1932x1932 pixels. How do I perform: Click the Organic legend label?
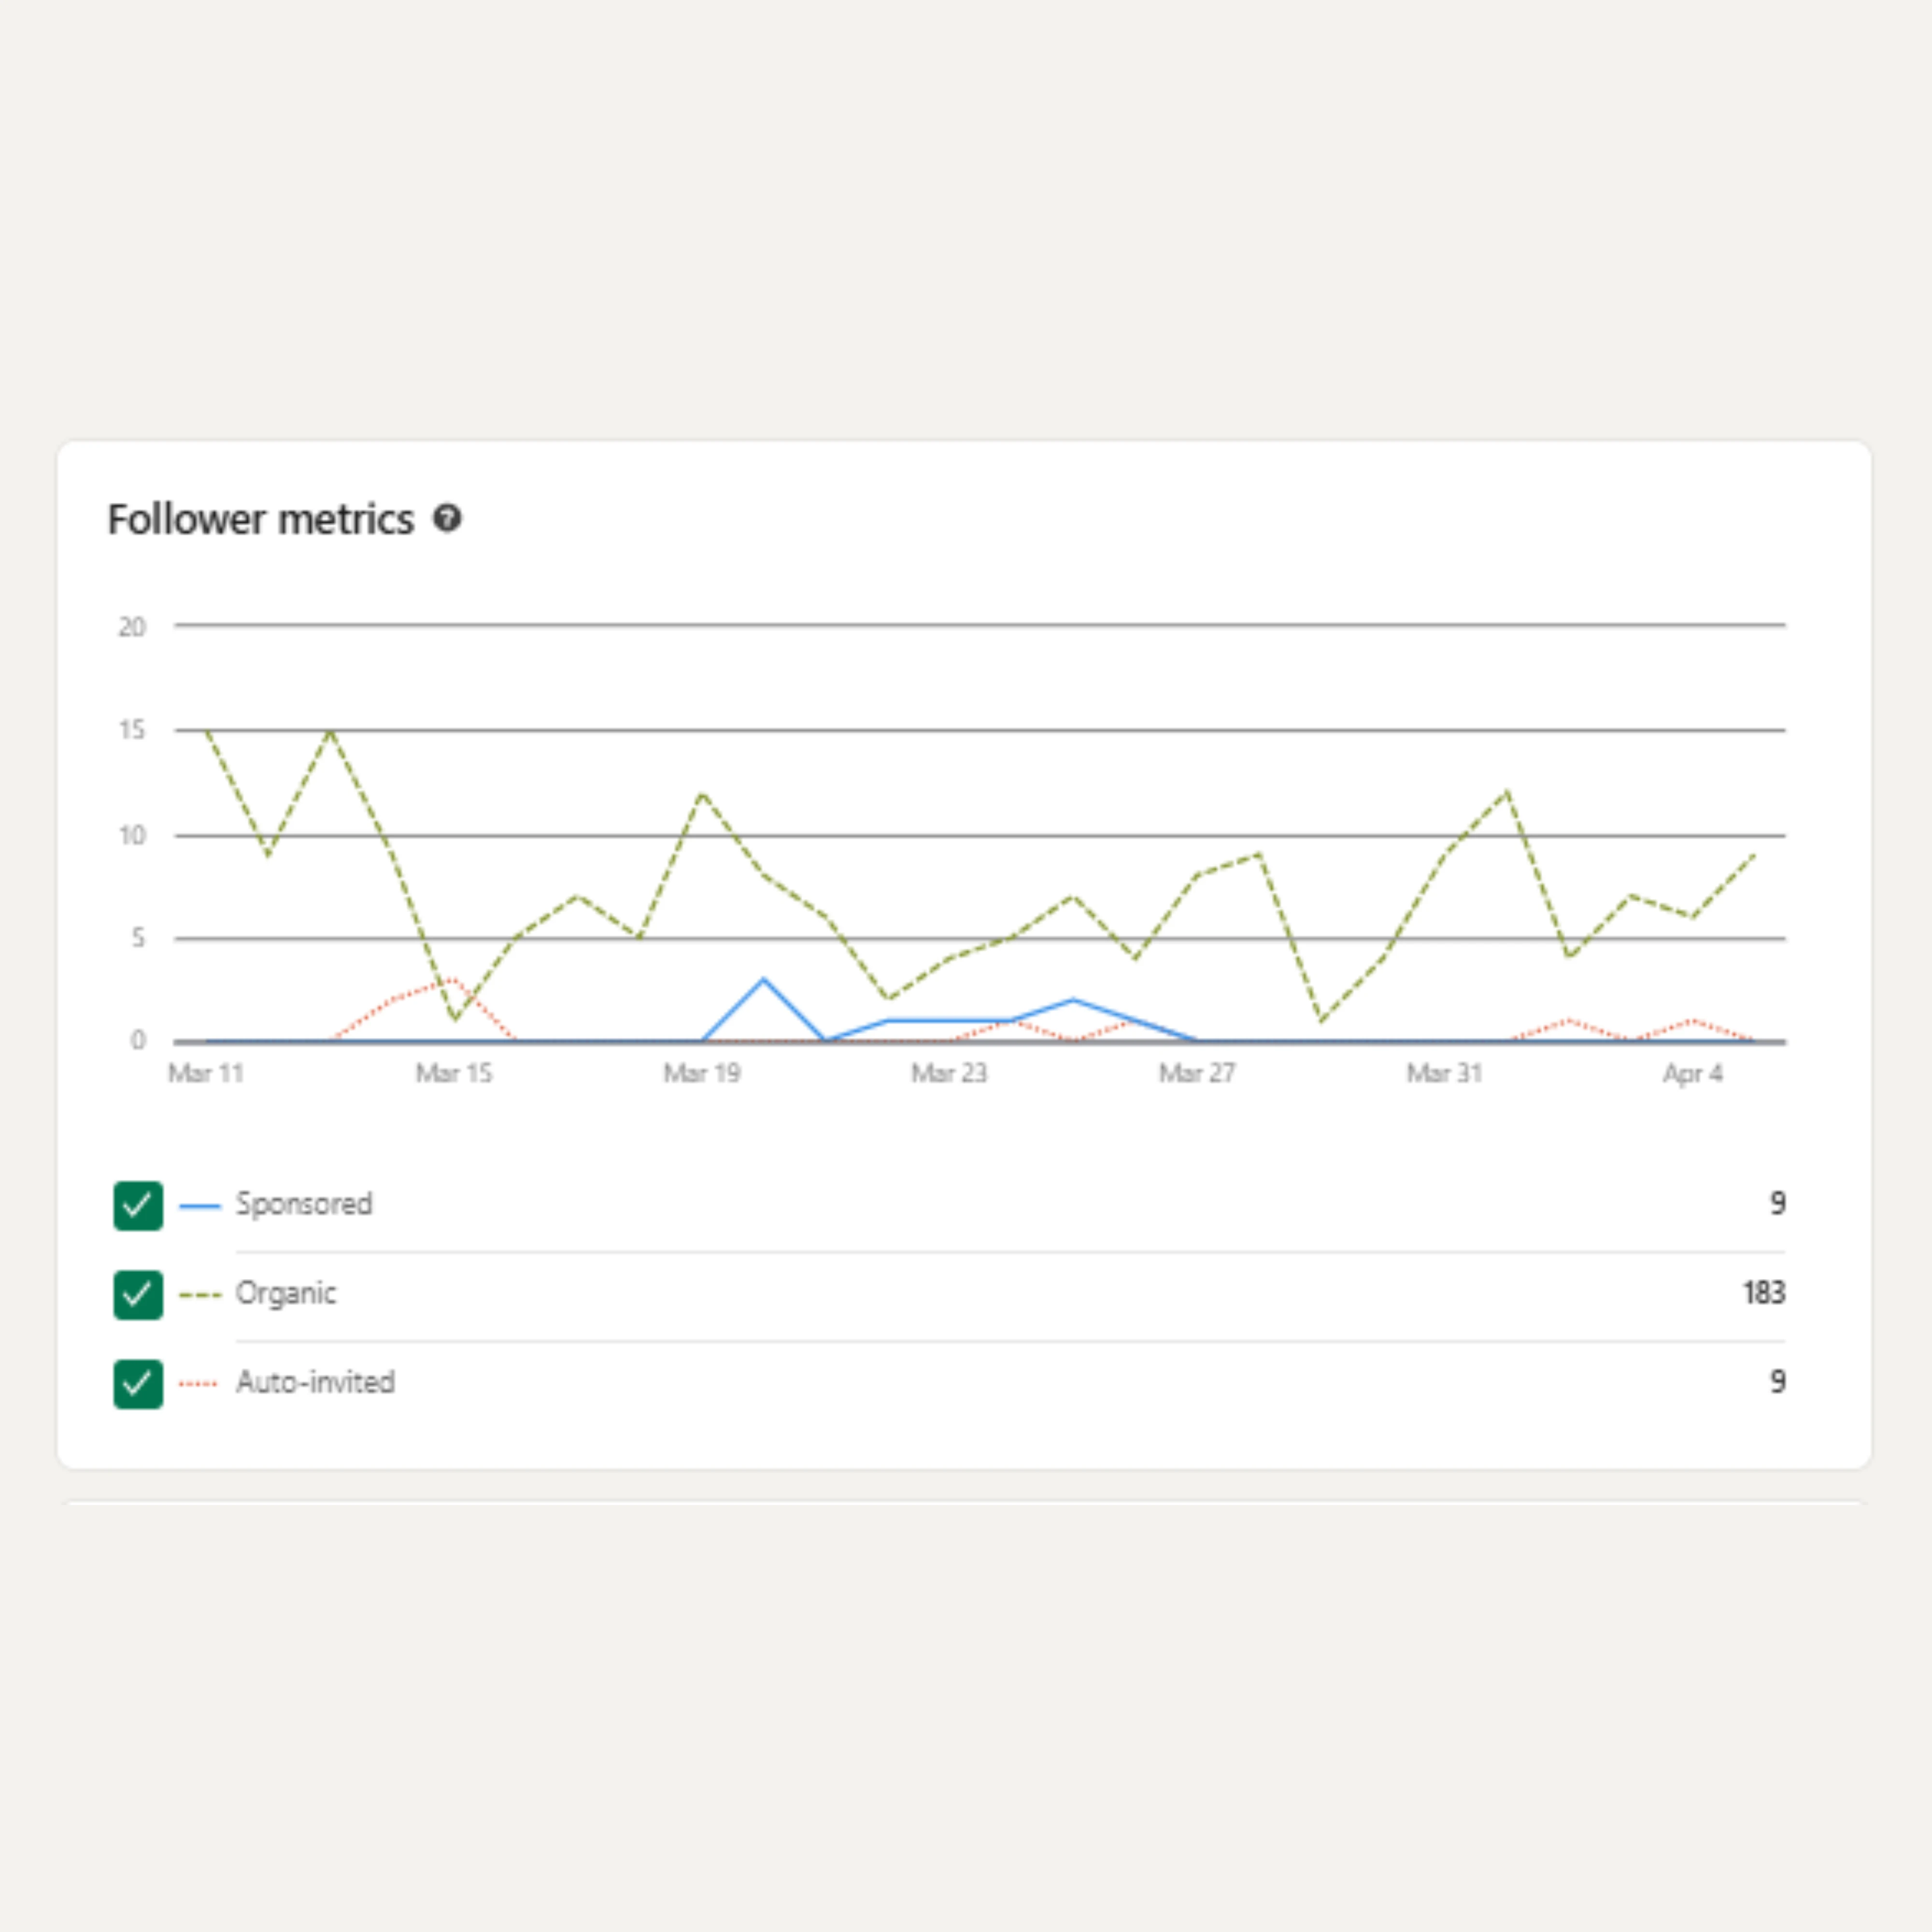pyautogui.click(x=286, y=1293)
